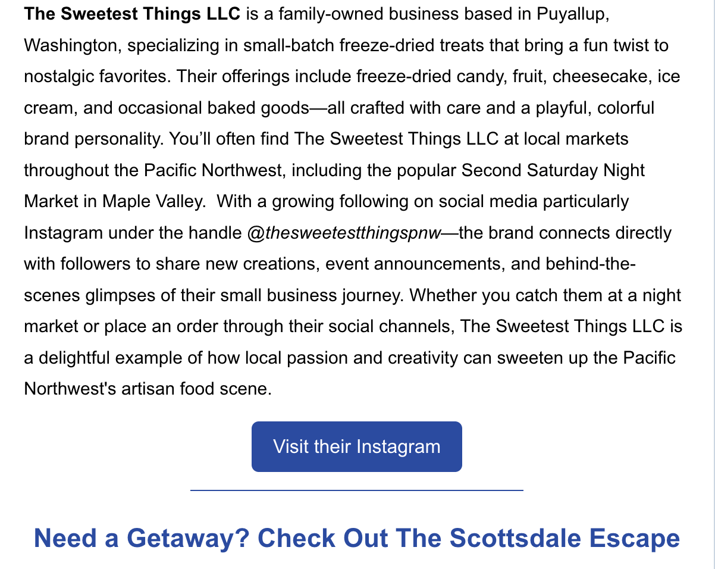Click the italic @thesweetestthingspnw Instagram handle
This screenshot has width=715, height=569.
(x=344, y=233)
